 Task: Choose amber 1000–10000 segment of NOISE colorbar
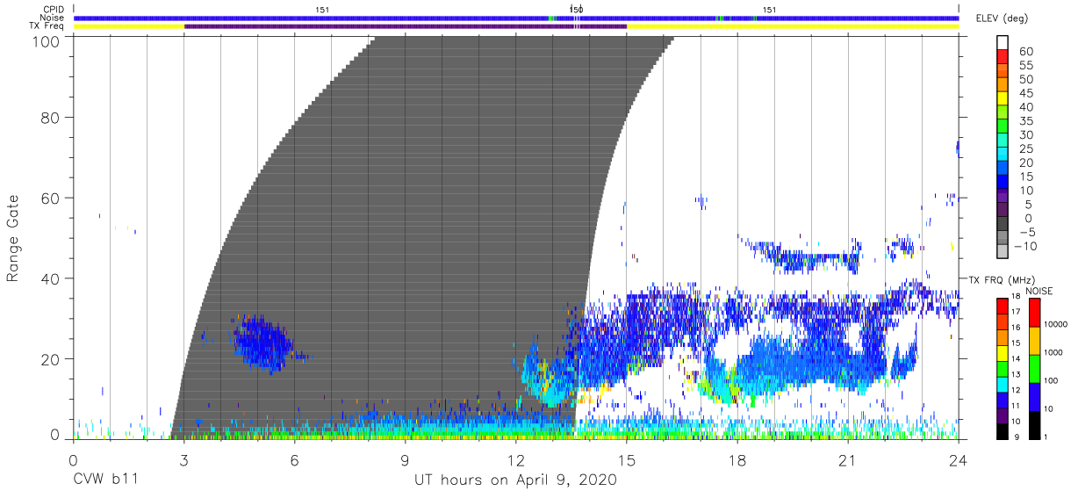point(1036,340)
